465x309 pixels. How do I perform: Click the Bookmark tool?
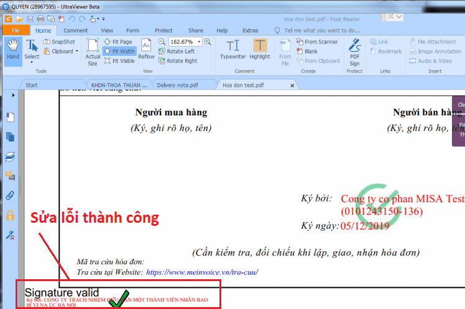coord(386,52)
